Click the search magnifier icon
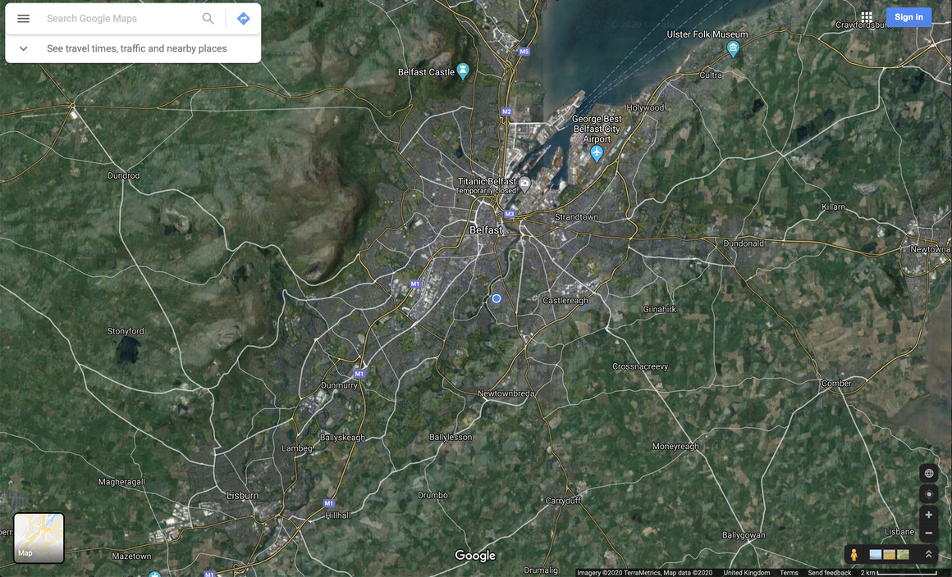The height and width of the screenshot is (577, 952). click(208, 18)
